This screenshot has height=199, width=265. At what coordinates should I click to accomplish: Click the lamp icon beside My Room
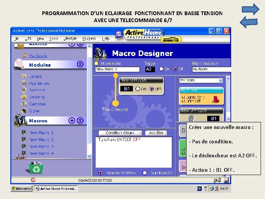pyautogui.click(x=25, y=55)
